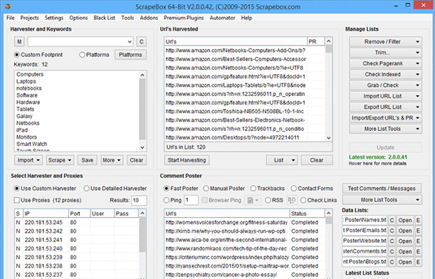Image resolution: width=435 pixels, height=279 pixels.
Task: Open the Settings menu
Action: [54, 18]
